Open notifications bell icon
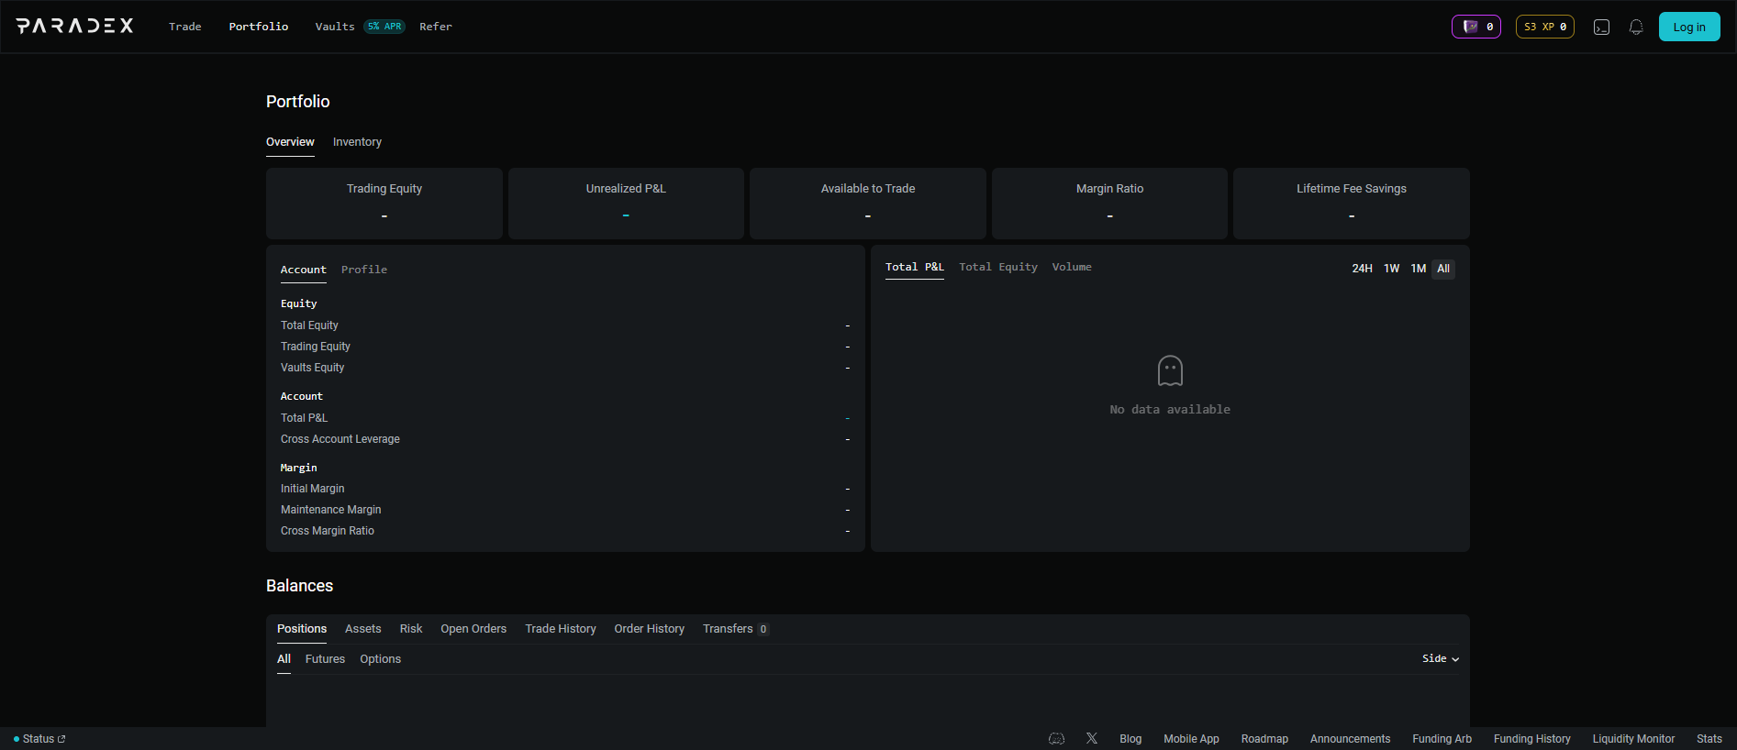1737x750 pixels. click(1636, 27)
